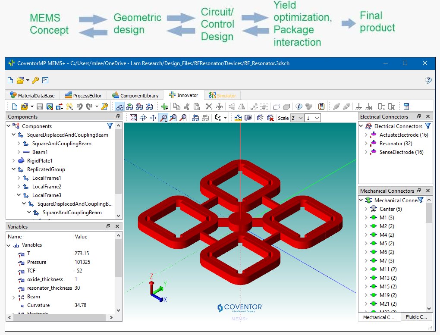Click the clipboard checklist icon
The height and width of the screenshot is (335, 440).
pos(321,106)
